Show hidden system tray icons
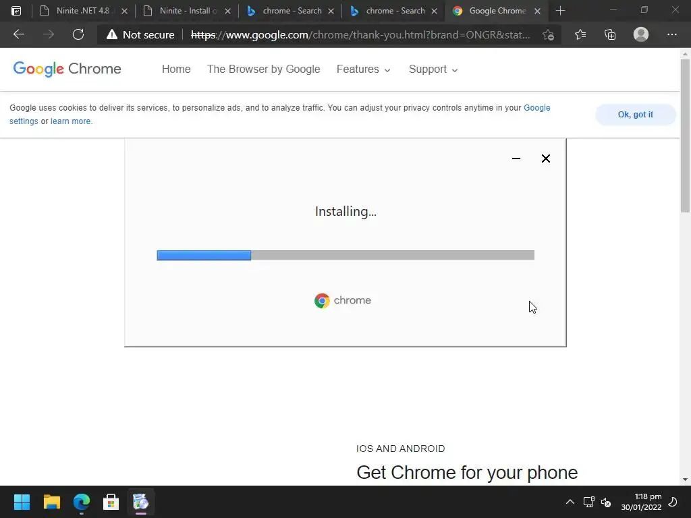 570,502
